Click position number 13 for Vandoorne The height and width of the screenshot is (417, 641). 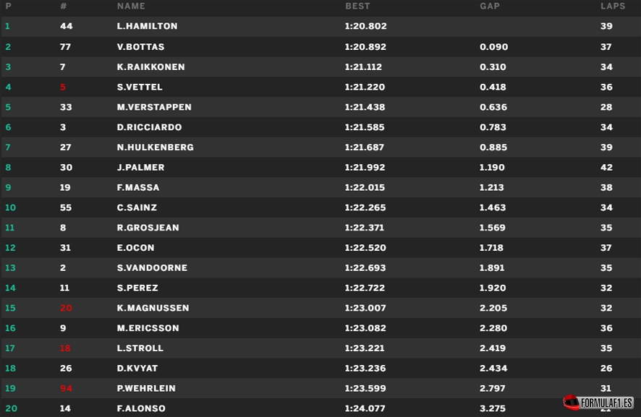coord(10,268)
